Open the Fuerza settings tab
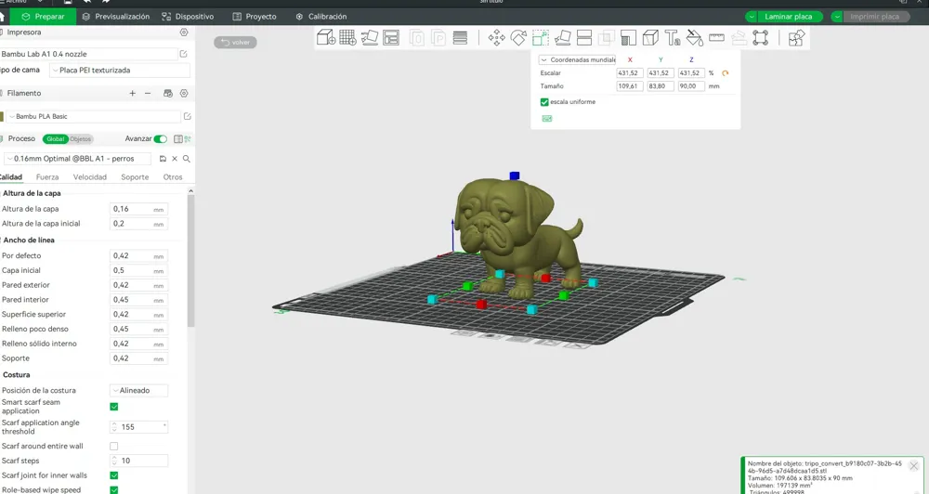Screen dimensions: 929x494 click(x=47, y=177)
